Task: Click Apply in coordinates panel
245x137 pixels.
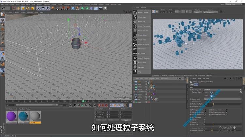Action: tap(126, 120)
